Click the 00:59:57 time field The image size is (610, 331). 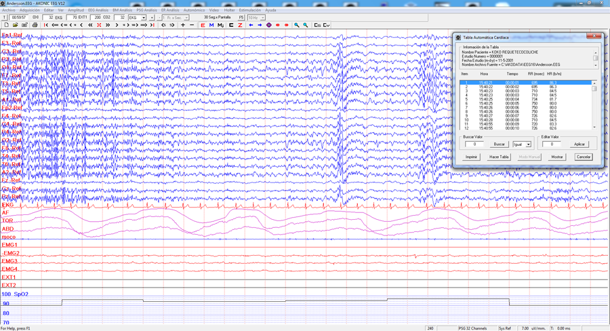18,18
